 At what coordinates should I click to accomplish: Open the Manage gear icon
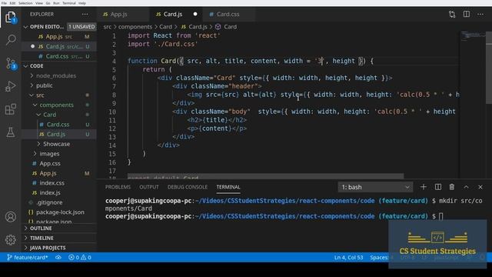[11, 239]
